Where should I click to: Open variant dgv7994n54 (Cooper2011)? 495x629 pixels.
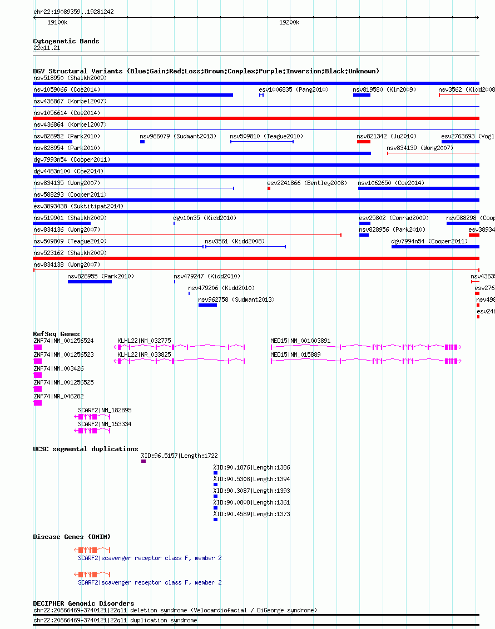tap(429, 241)
